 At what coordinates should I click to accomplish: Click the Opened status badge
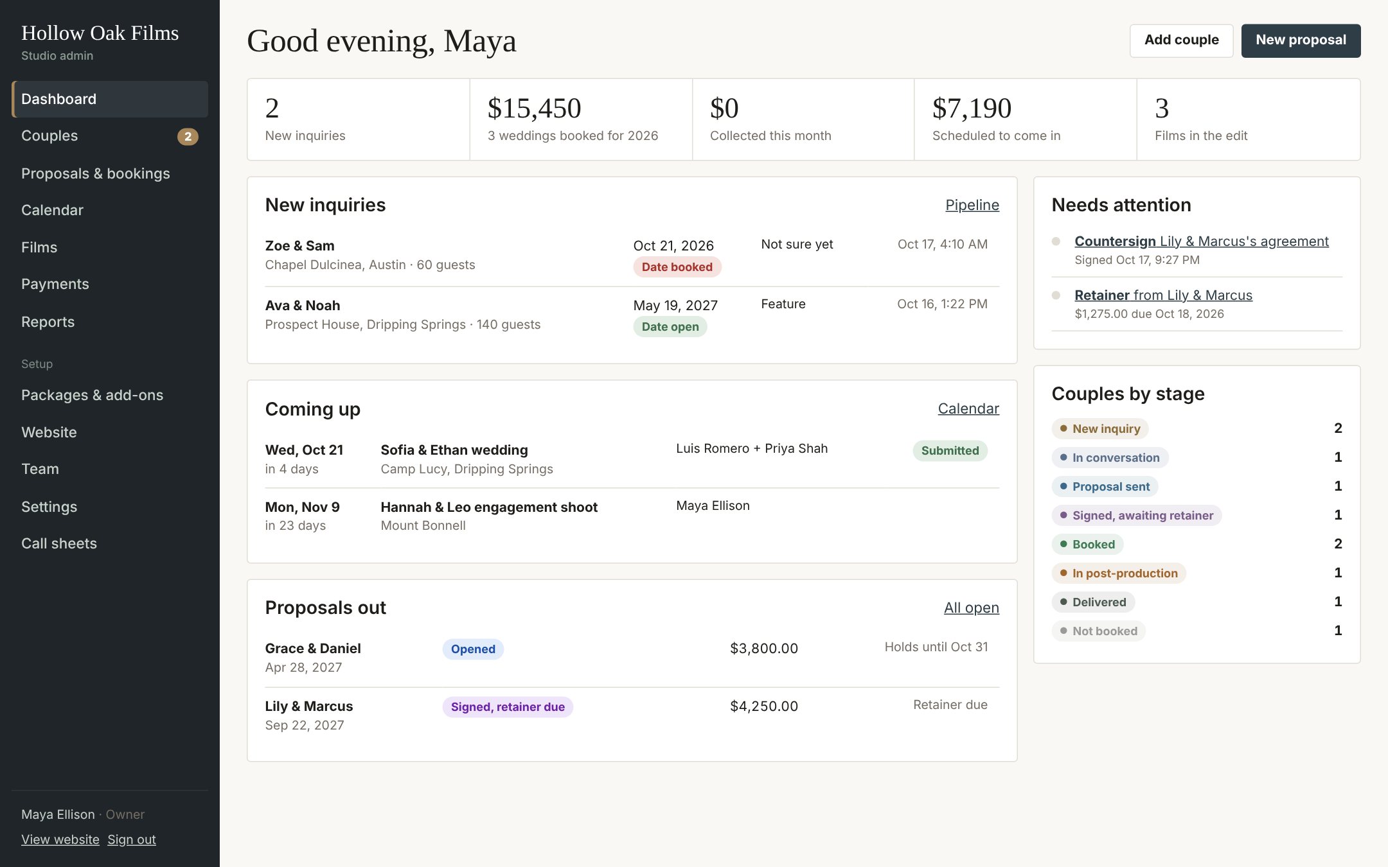click(473, 649)
